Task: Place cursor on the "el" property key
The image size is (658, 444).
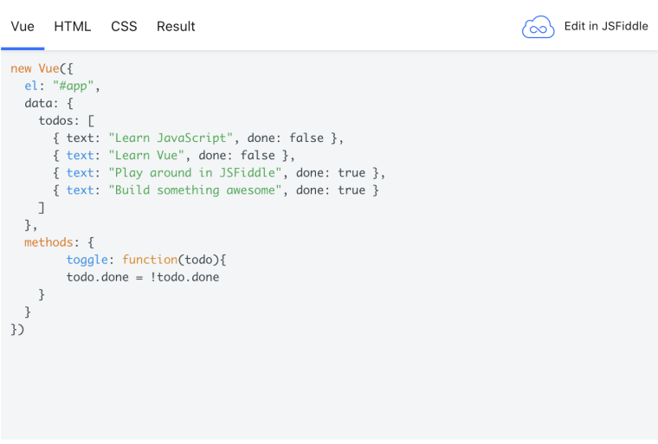Action: coord(31,86)
